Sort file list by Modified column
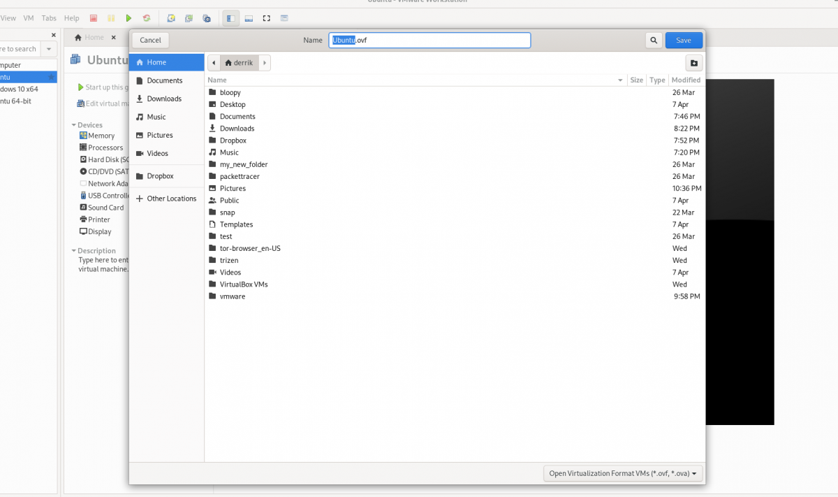838x497 pixels. click(686, 80)
